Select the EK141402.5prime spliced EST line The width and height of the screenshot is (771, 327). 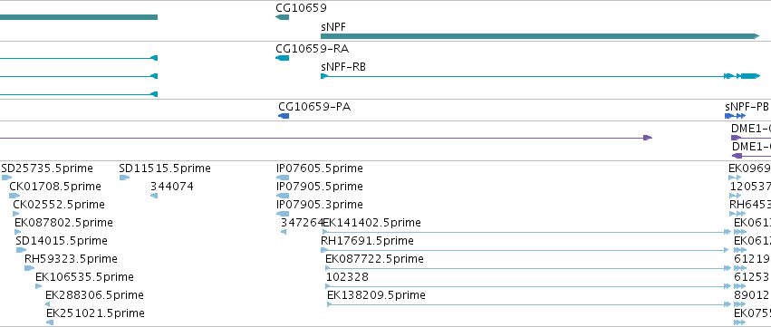(x=526, y=232)
